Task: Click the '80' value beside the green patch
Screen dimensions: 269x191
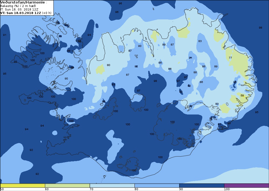Action: [108, 65]
